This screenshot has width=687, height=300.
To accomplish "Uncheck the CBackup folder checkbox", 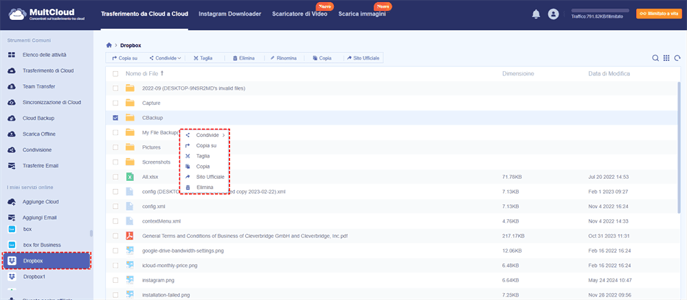I will pos(115,118).
